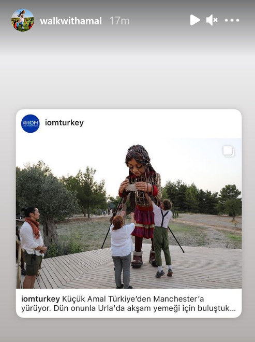Viewport: 255px width, 342px height.
Task: Tap gray story area below post card
Action: (127, 331)
